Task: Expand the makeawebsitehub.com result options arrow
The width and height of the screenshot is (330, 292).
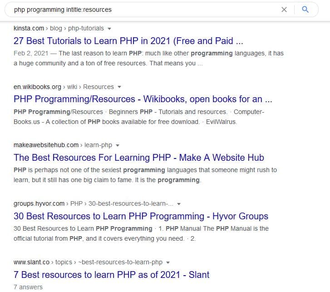Action: (118, 145)
